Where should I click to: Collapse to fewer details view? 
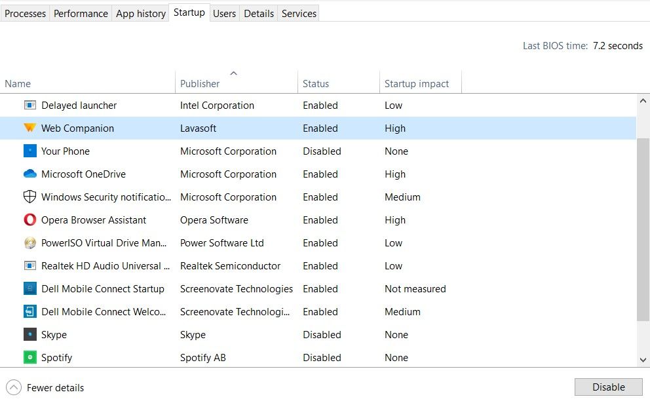[45, 387]
